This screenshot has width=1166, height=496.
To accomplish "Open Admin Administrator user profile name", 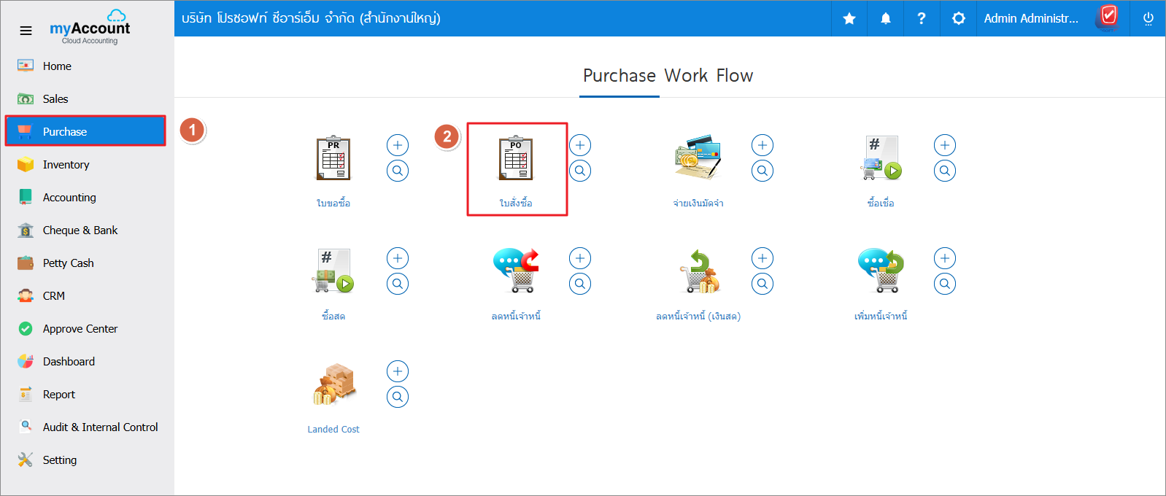I will [x=1030, y=18].
